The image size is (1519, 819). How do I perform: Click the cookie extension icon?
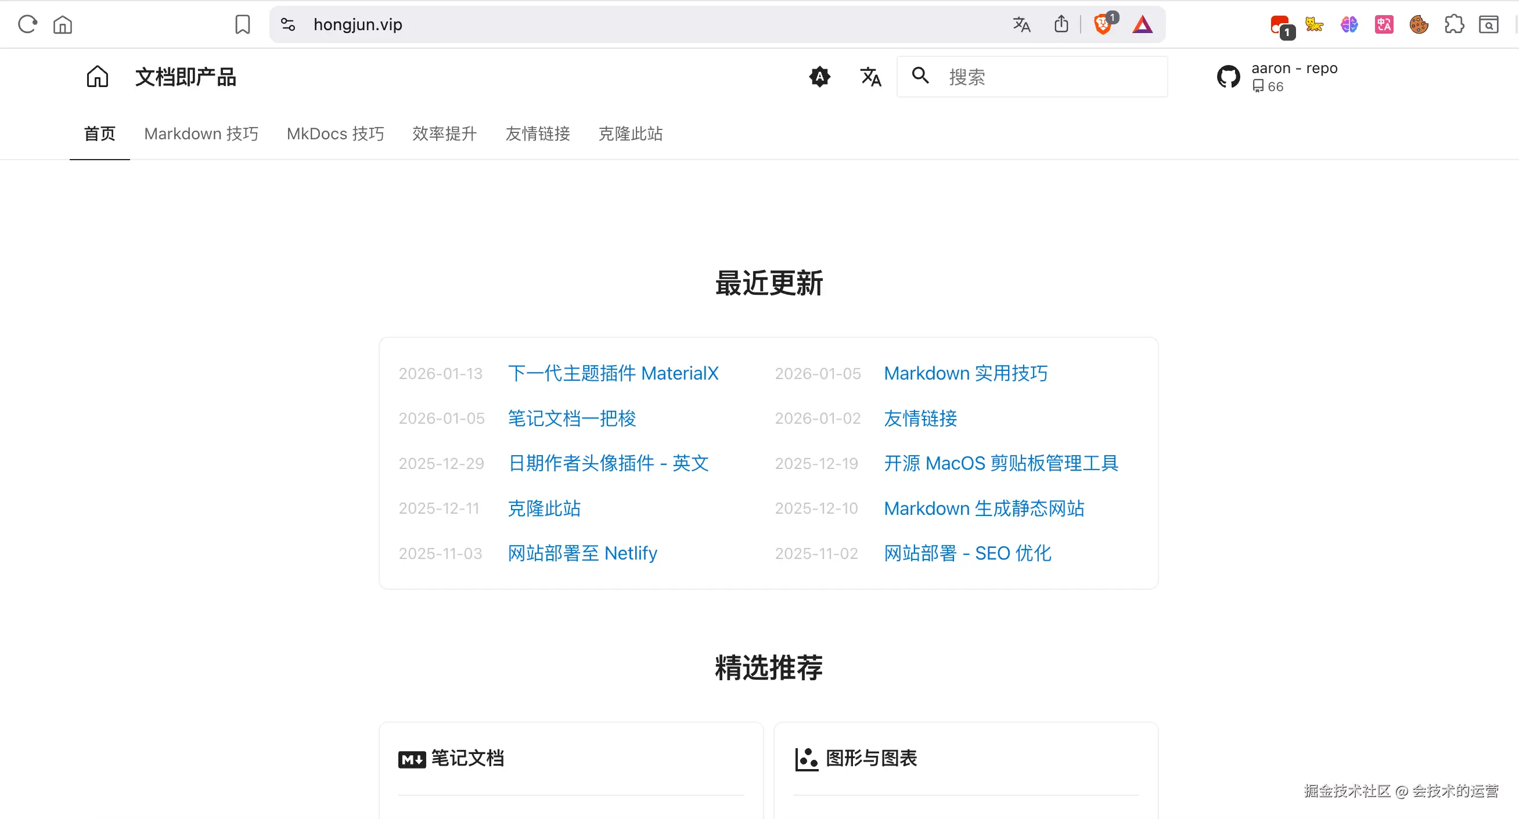(x=1418, y=24)
